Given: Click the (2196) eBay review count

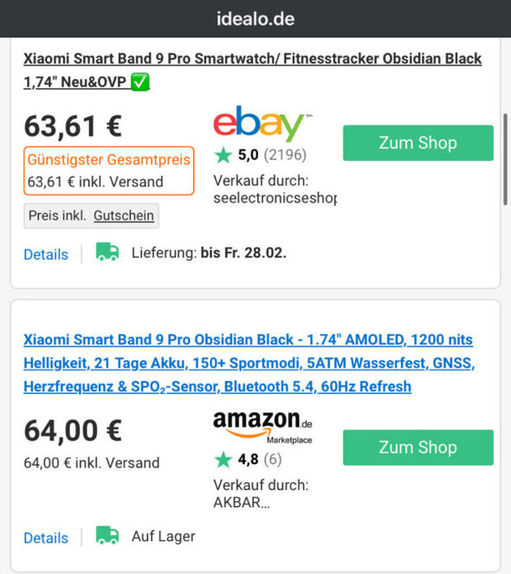Looking at the screenshot, I should click(285, 155).
